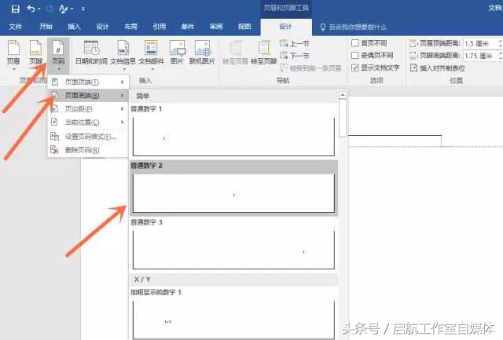The height and width of the screenshot is (340, 503).
Task: Click the Save icon in quick access toolbar
Action: click(15, 9)
